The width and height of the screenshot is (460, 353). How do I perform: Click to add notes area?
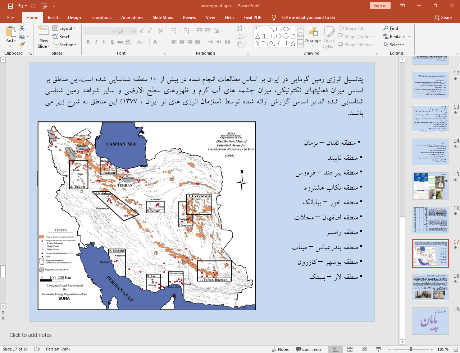point(31,335)
